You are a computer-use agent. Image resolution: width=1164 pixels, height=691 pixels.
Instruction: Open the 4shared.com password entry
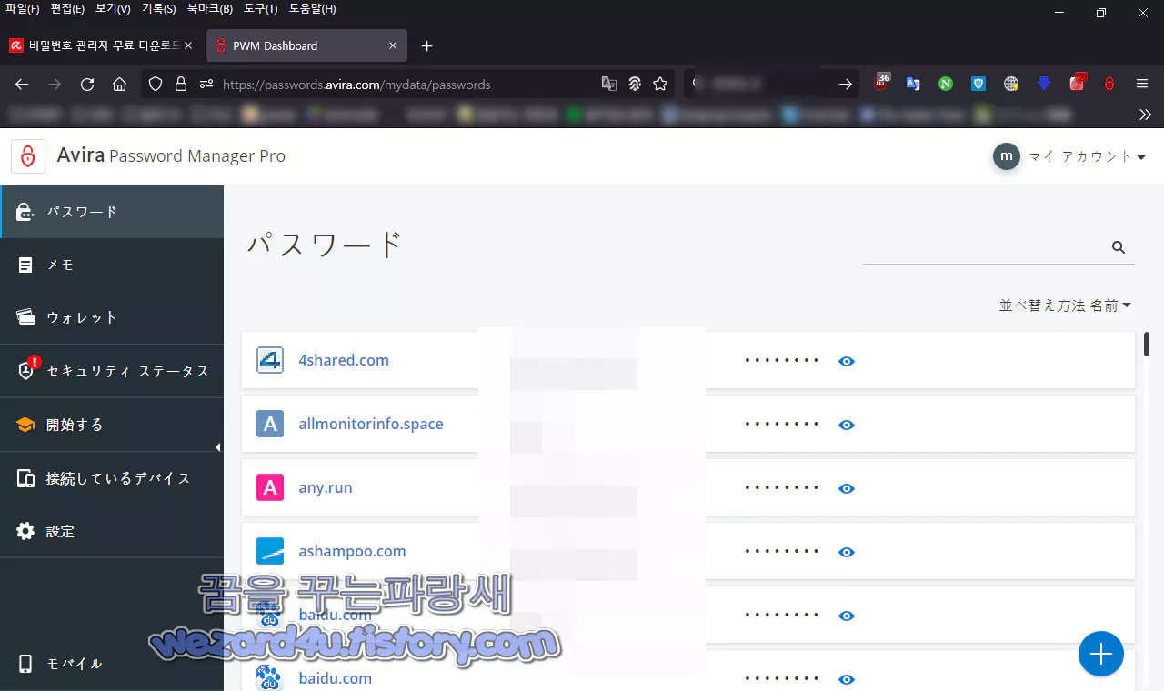click(x=344, y=360)
